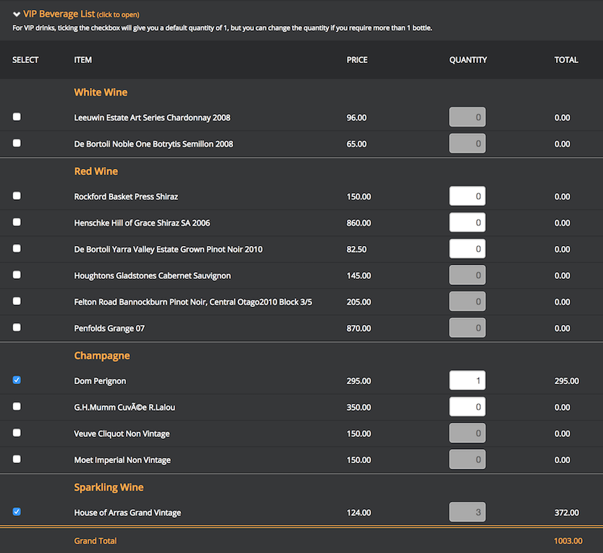Screen dimensions: 603x553
Task: Click the Red Wine category heading
Action: (x=96, y=171)
